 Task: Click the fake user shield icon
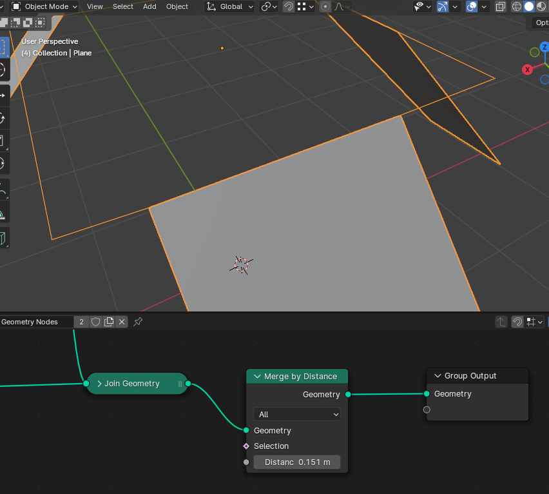click(x=95, y=322)
